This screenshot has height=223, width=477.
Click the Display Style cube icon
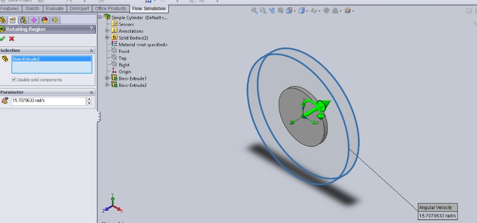click(x=302, y=11)
